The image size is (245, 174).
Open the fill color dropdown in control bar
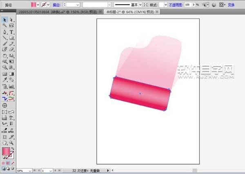tap(38, 4)
